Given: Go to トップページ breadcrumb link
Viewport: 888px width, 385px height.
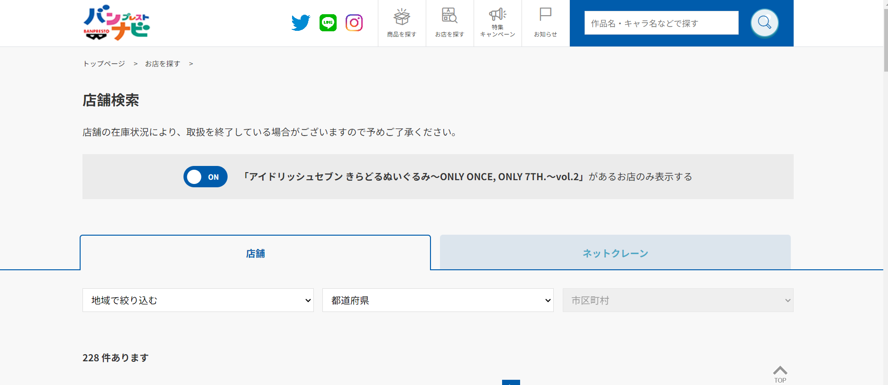Looking at the screenshot, I should 104,64.
